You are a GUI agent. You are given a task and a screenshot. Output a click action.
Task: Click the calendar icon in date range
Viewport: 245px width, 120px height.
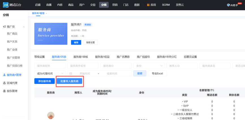click(71, 74)
